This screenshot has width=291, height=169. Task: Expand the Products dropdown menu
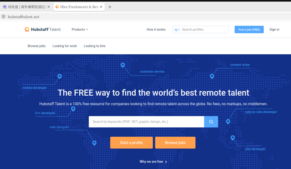click(x=80, y=29)
